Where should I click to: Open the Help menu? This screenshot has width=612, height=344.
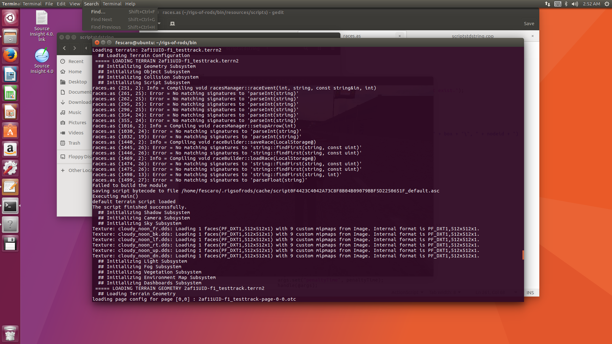point(130,4)
